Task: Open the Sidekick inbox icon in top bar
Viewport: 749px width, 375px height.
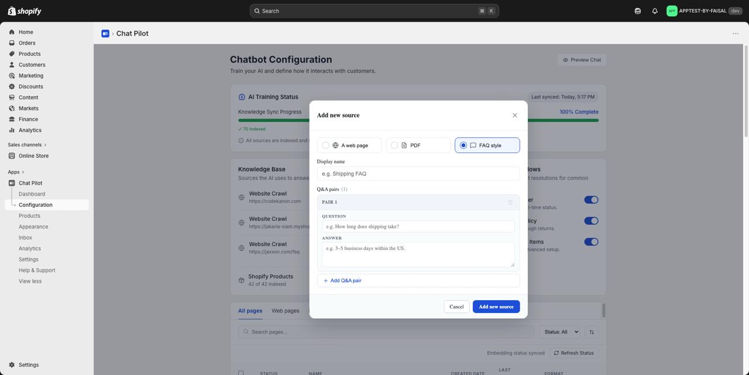Action: 638,11
